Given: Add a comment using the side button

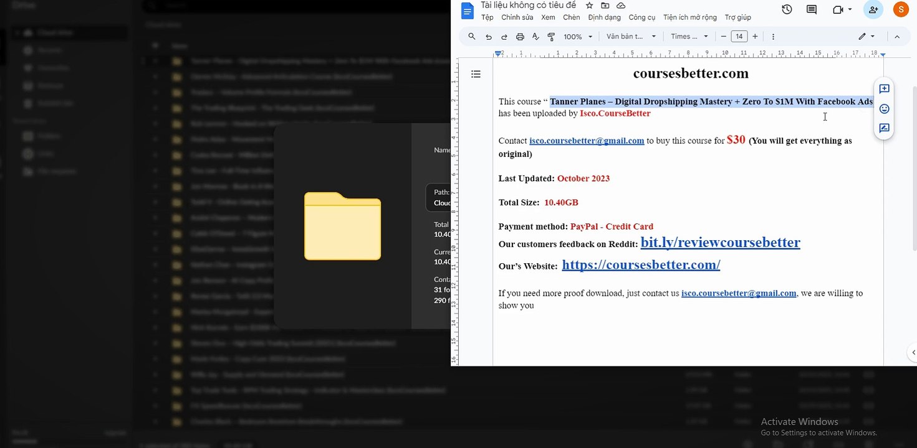Looking at the screenshot, I should tap(884, 89).
